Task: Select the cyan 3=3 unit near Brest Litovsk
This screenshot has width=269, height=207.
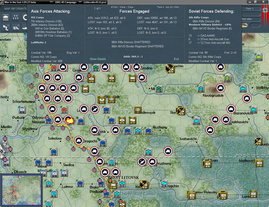Action: [x=122, y=184]
